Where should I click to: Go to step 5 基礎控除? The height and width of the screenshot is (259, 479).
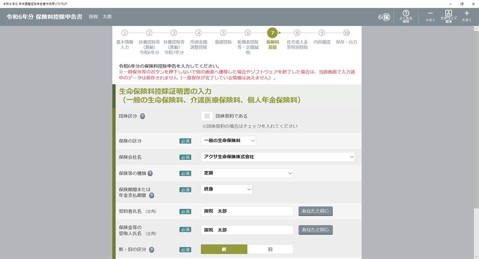tap(223, 37)
